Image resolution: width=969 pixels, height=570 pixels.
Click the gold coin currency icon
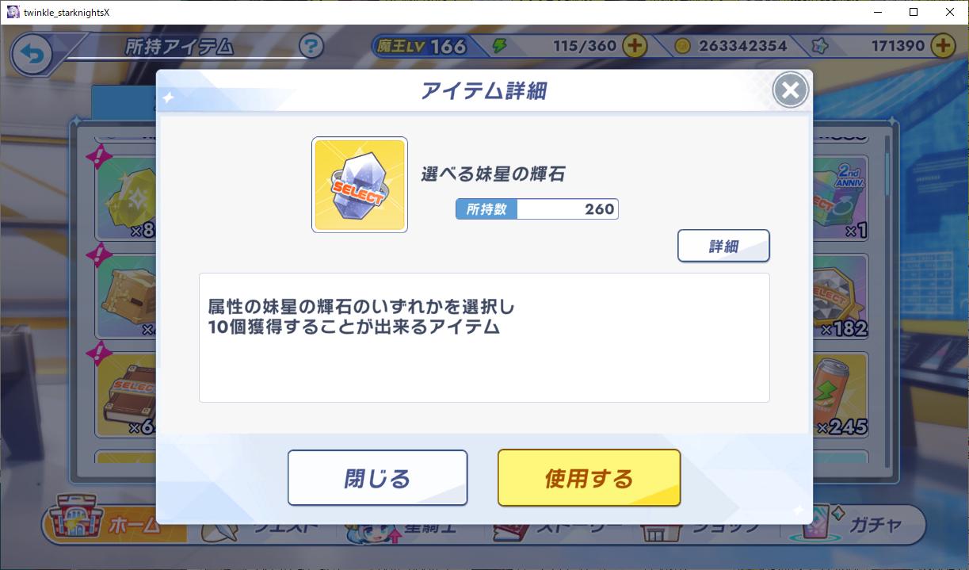(x=682, y=46)
